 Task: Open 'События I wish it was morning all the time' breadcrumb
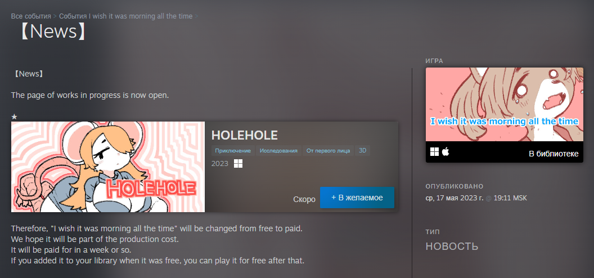126,16
